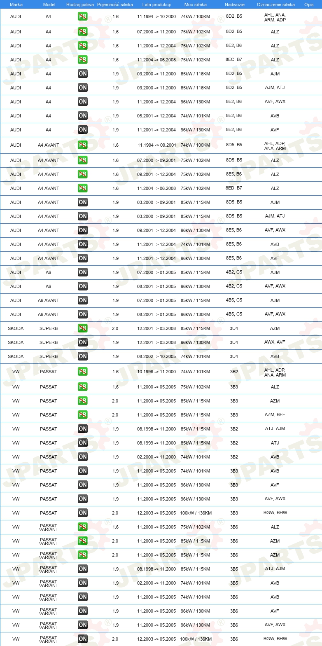Click ON icon in A4 Avant 74kW AVB row
322x646 pixels.
pos(83,244)
